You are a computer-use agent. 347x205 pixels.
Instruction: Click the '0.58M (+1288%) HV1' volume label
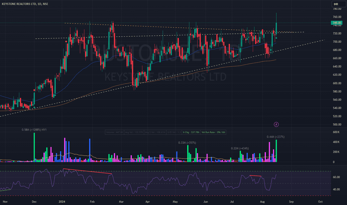click(34, 130)
